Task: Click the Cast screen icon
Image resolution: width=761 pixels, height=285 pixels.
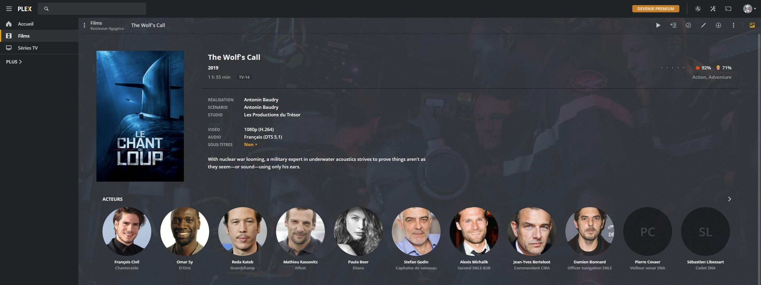Action: tap(728, 9)
